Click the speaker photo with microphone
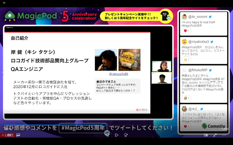This screenshot has height=145, width=233. coord(106,60)
